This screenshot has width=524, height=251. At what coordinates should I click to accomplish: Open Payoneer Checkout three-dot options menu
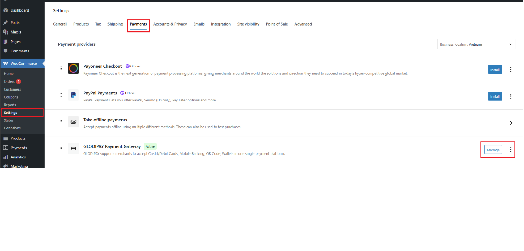(511, 70)
